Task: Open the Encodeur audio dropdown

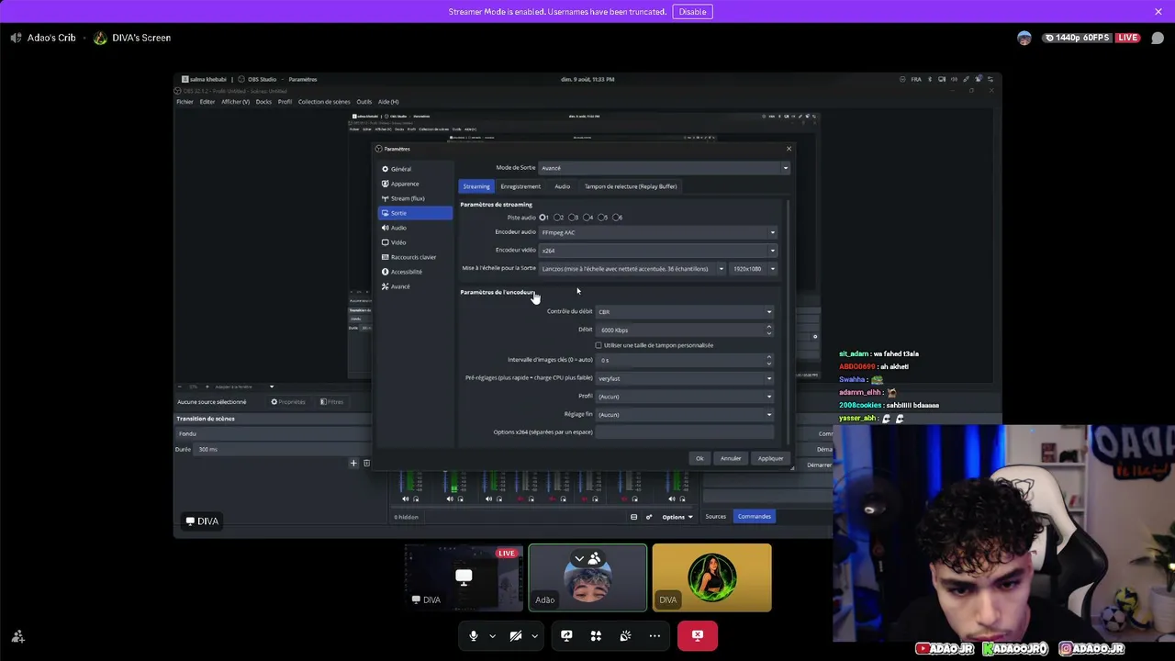Action: coord(657,232)
